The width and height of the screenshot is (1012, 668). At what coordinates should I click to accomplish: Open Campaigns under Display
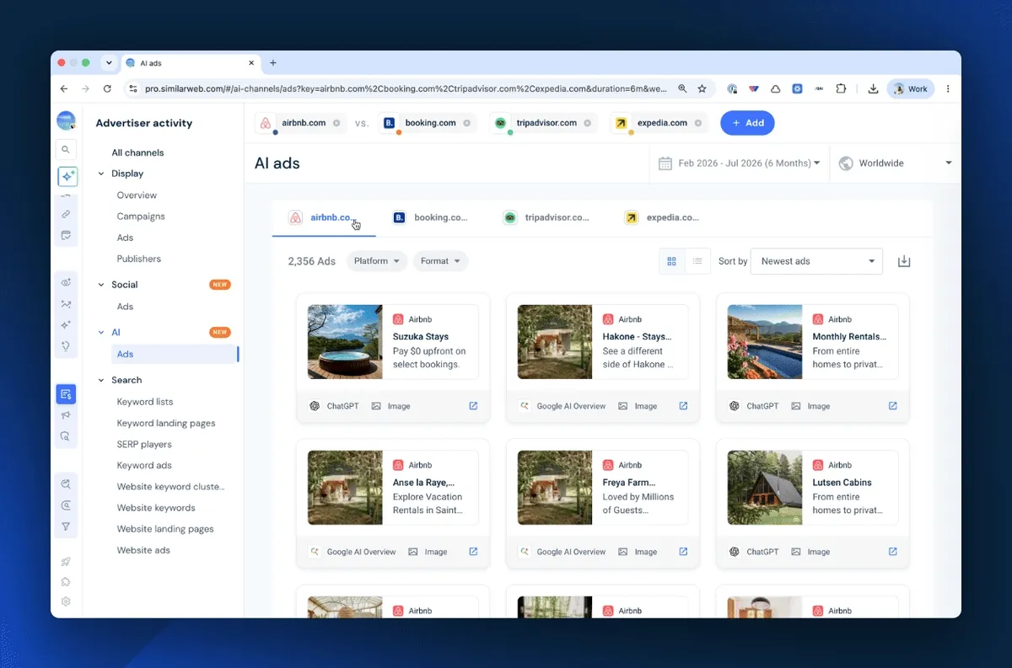(141, 216)
